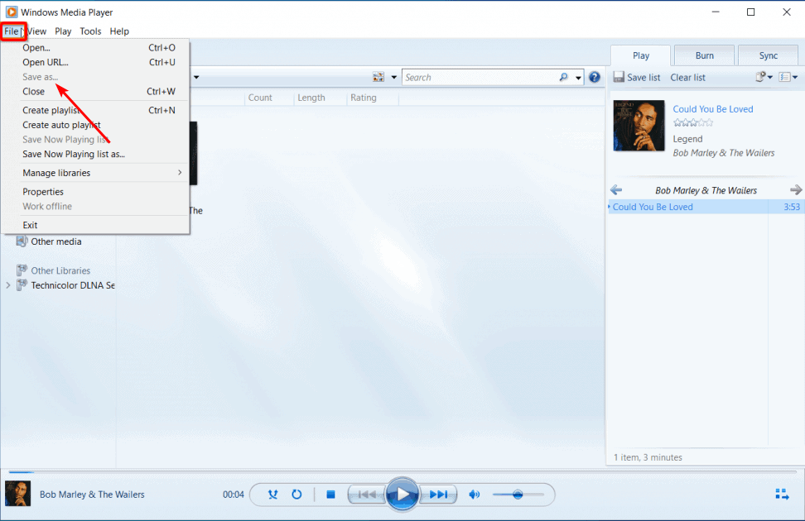Expand the Technicolor DLNA server node

(x=7, y=285)
